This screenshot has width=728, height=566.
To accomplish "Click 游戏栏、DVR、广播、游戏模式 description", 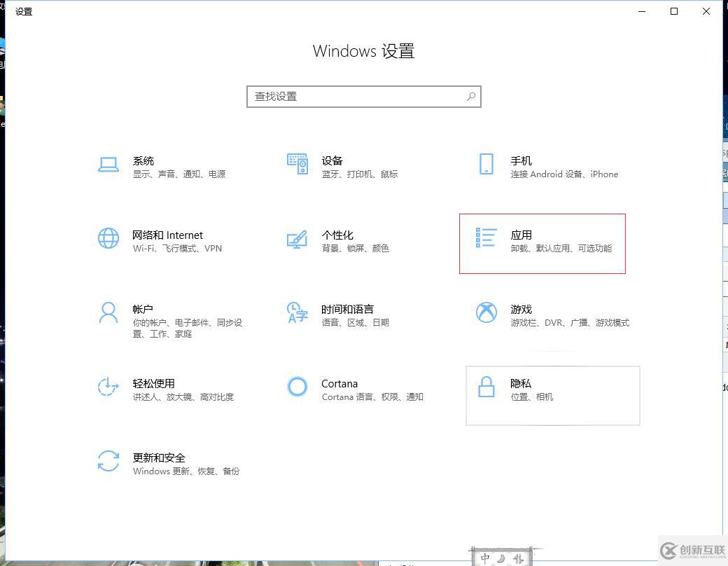I will click(570, 322).
